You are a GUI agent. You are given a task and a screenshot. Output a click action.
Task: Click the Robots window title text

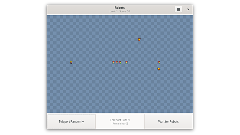[x=120, y=8]
